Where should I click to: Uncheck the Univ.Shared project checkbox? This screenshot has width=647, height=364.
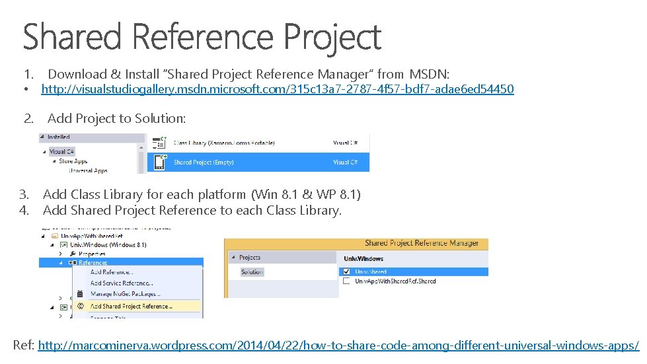pyautogui.click(x=346, y=272)
